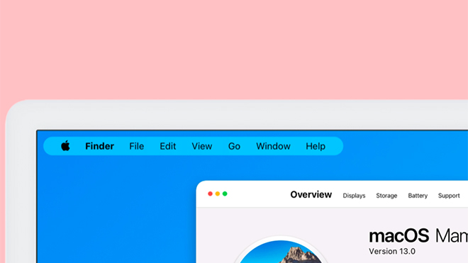
Task: Select the Overview tab
Action: pyautogui.click(x=311, y=195)
